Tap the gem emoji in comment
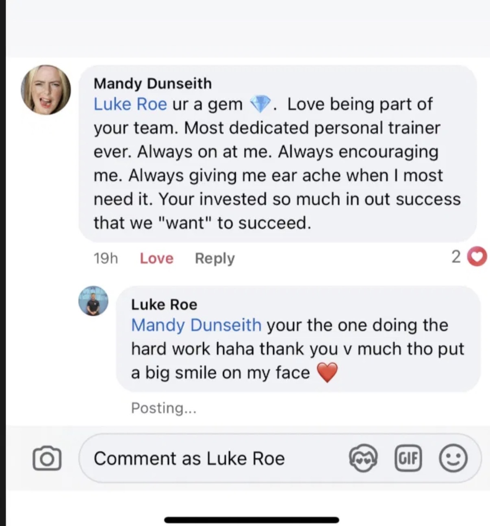 pos(260,104)
